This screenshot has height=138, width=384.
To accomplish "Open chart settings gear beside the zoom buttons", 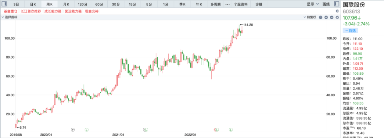I will pyautogui.click(x=337, y=17).
